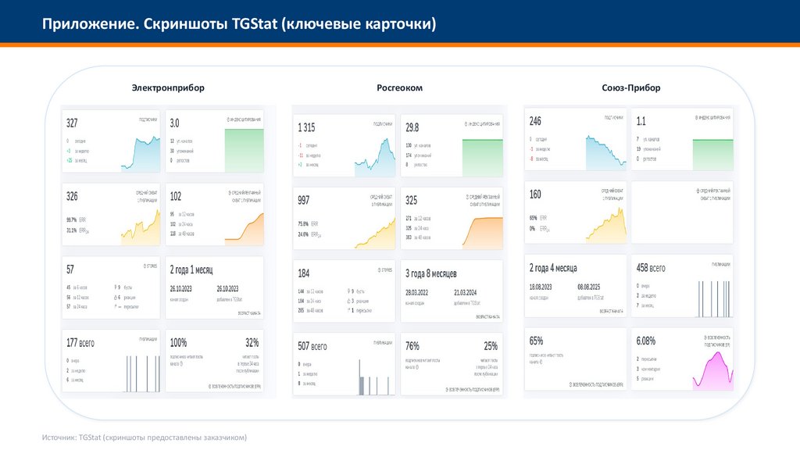Image resolution: width=800 pixels, height=450 pixels.
Task: Open the blue subscribers chart in Электронприбор
Action: click(x=141, y=154)
